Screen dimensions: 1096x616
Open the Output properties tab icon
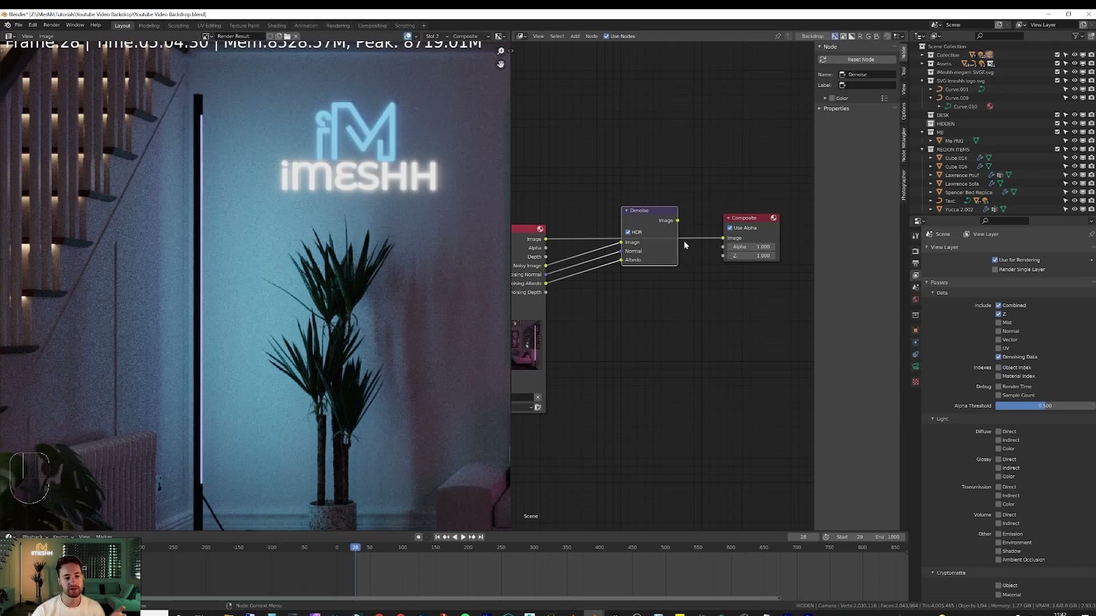click(x=916, y=263)
